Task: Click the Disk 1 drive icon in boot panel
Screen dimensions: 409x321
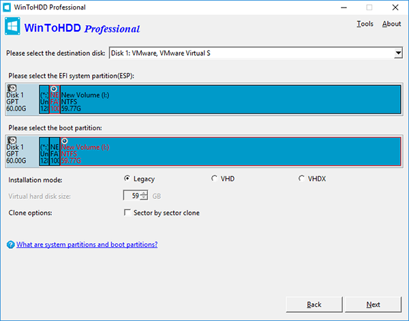Action: [x=12, y=140]
